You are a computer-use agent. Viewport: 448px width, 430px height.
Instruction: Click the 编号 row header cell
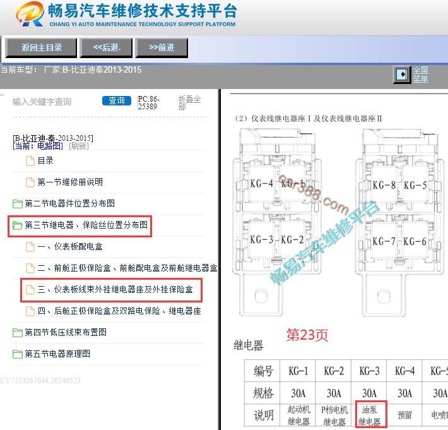(262, 371)
